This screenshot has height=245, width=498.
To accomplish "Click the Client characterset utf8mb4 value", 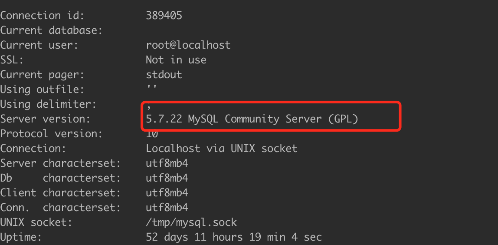I will click(x=167, y=193).
